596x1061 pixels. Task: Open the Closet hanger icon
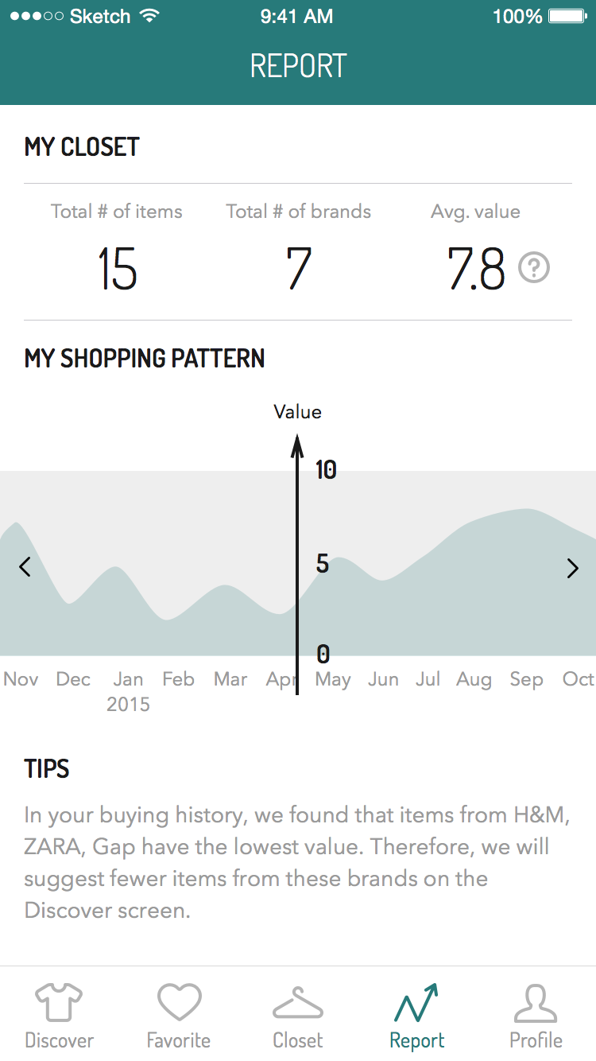298,1002
